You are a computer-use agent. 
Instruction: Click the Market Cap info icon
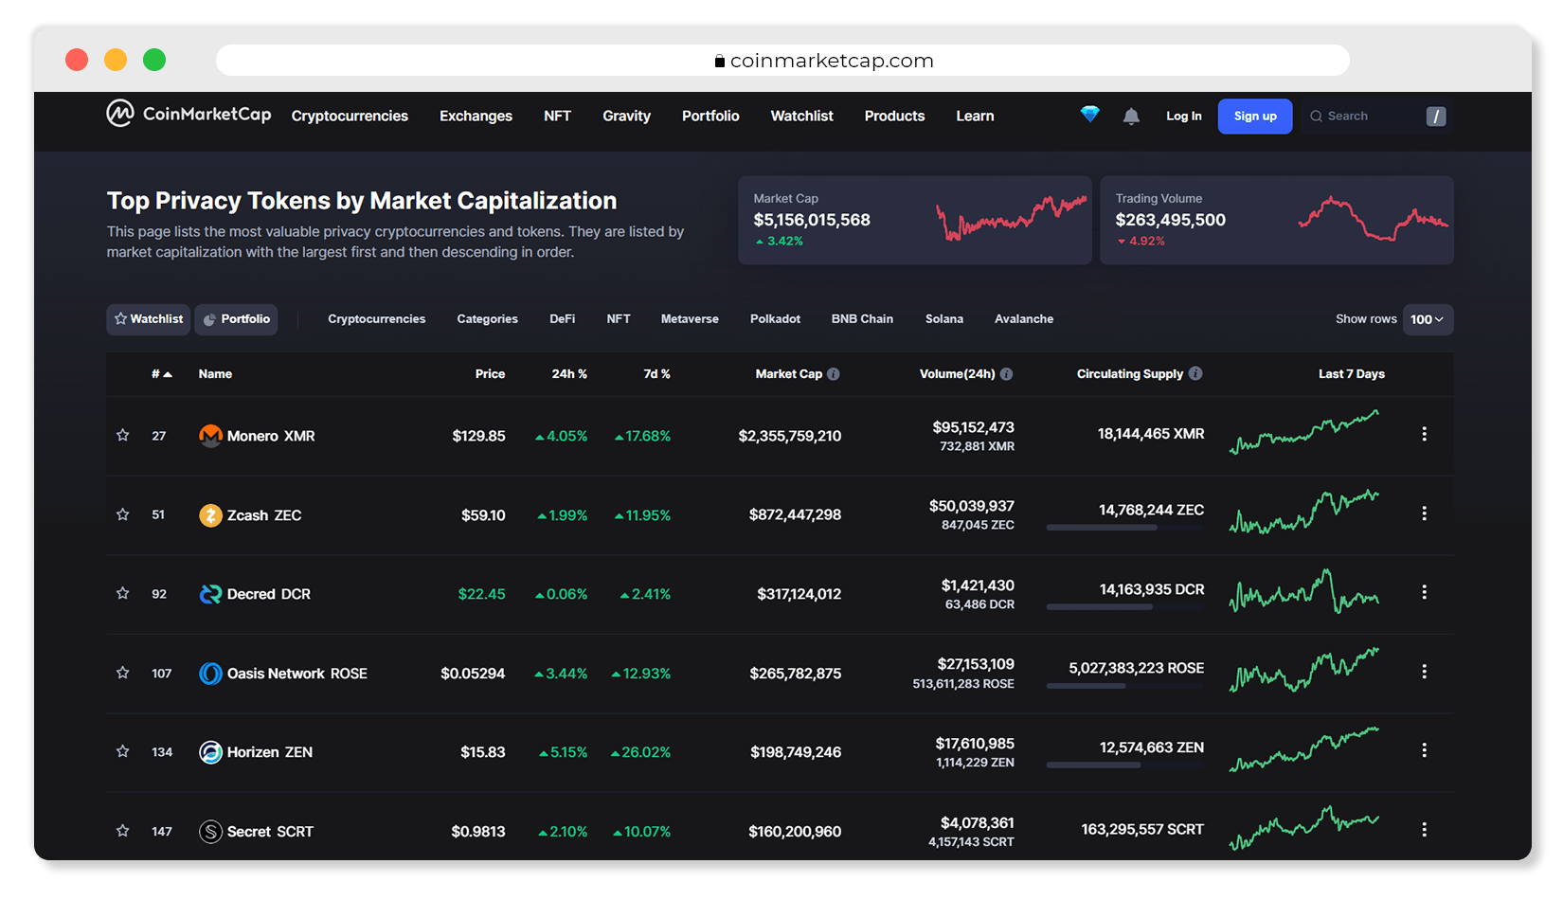pos(834,374)
